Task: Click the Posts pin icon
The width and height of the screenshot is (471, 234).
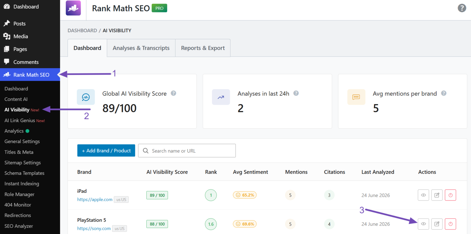Action: pos(6,24)
